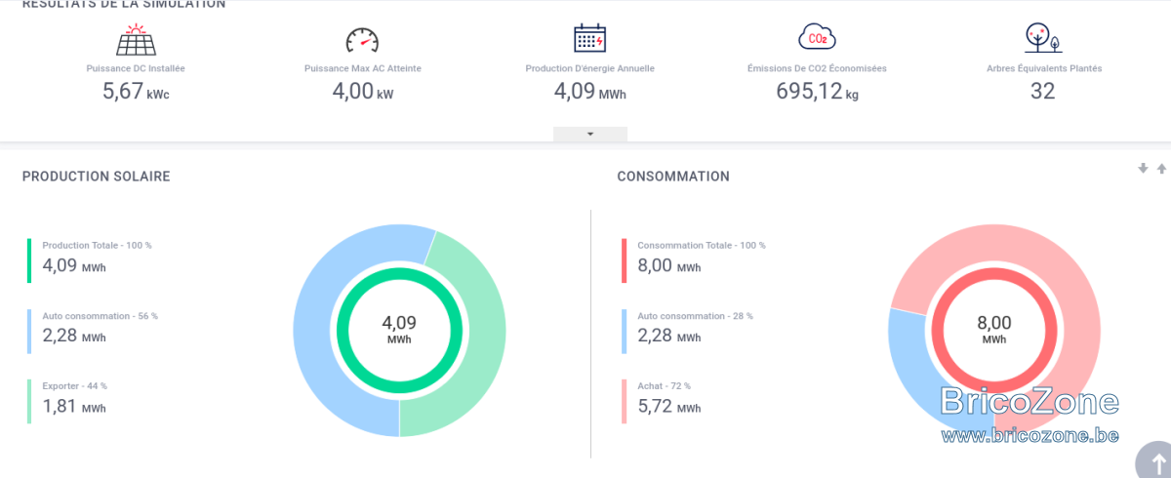Move panel up with grey up arrow
The width and height of the screenshot is (1171, 478).
pyautogui.click(x=1161, y=168)
